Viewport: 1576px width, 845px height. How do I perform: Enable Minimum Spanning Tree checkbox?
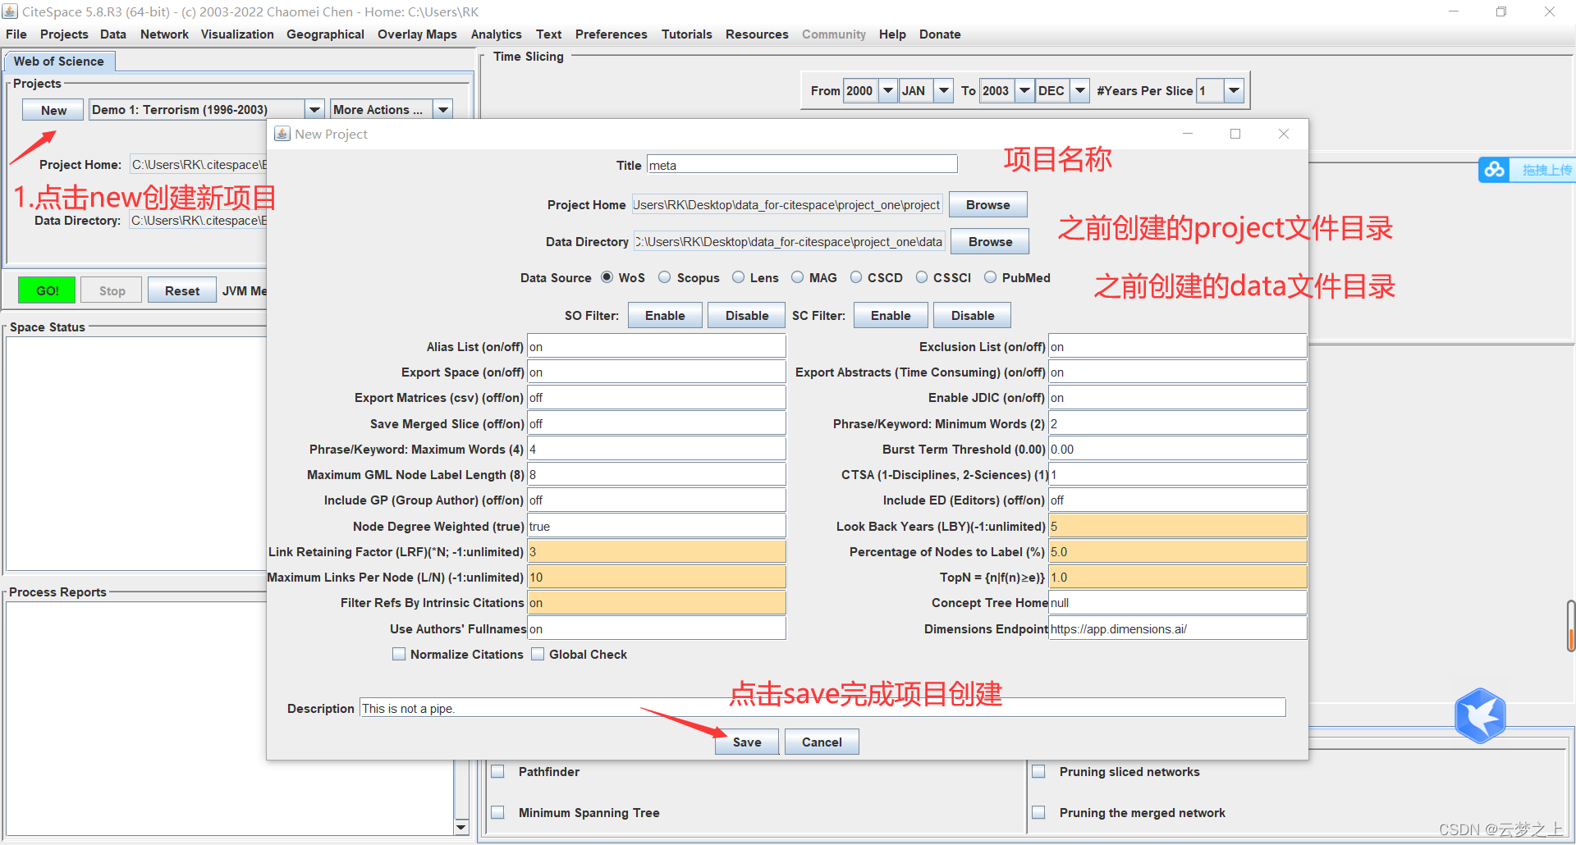click(x=497, y=812)
